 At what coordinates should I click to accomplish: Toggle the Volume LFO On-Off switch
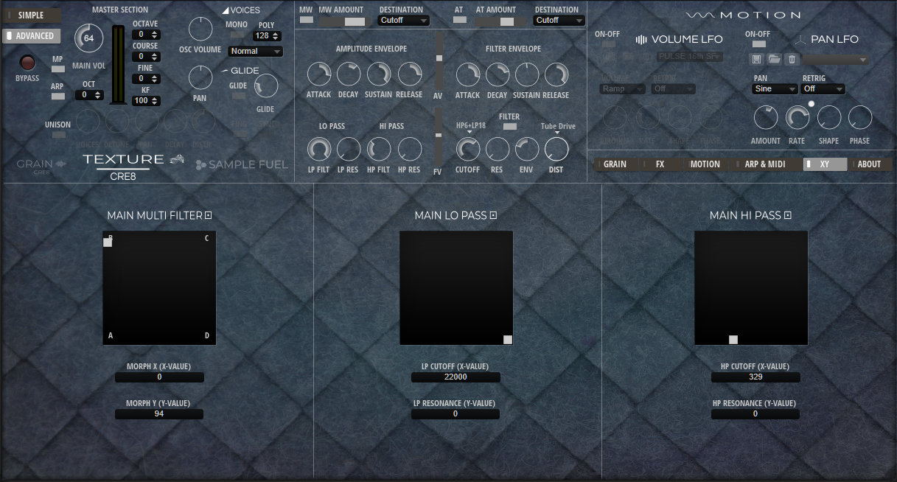tap(609, 44)
